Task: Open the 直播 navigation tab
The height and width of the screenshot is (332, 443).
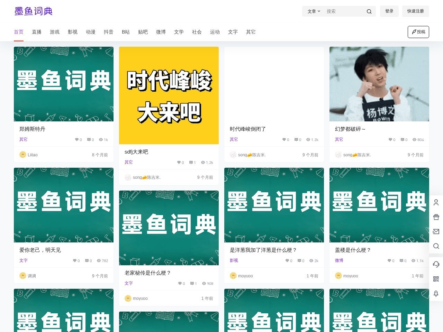Action: tap(37, 32)
